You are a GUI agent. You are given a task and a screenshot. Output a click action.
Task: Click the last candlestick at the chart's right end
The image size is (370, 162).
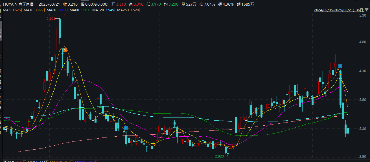pos(348,131)
